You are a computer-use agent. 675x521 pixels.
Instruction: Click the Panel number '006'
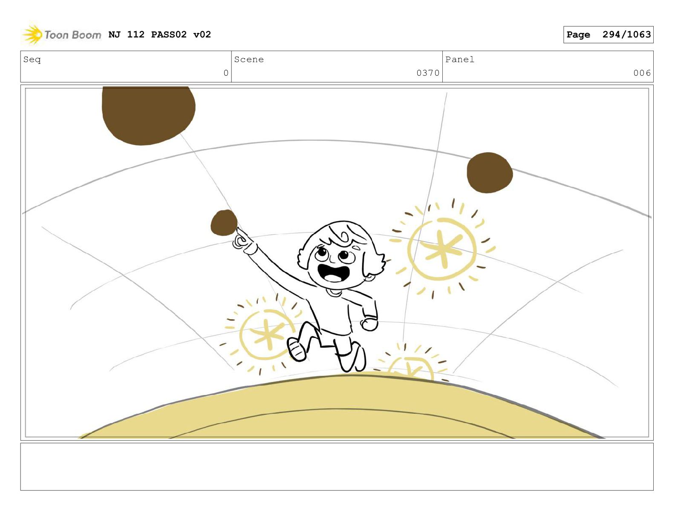[642, 73]
